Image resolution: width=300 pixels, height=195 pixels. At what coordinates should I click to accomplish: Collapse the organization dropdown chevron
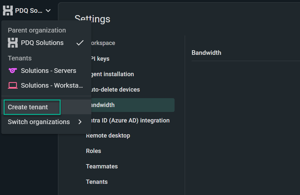[x=48, y=11]
